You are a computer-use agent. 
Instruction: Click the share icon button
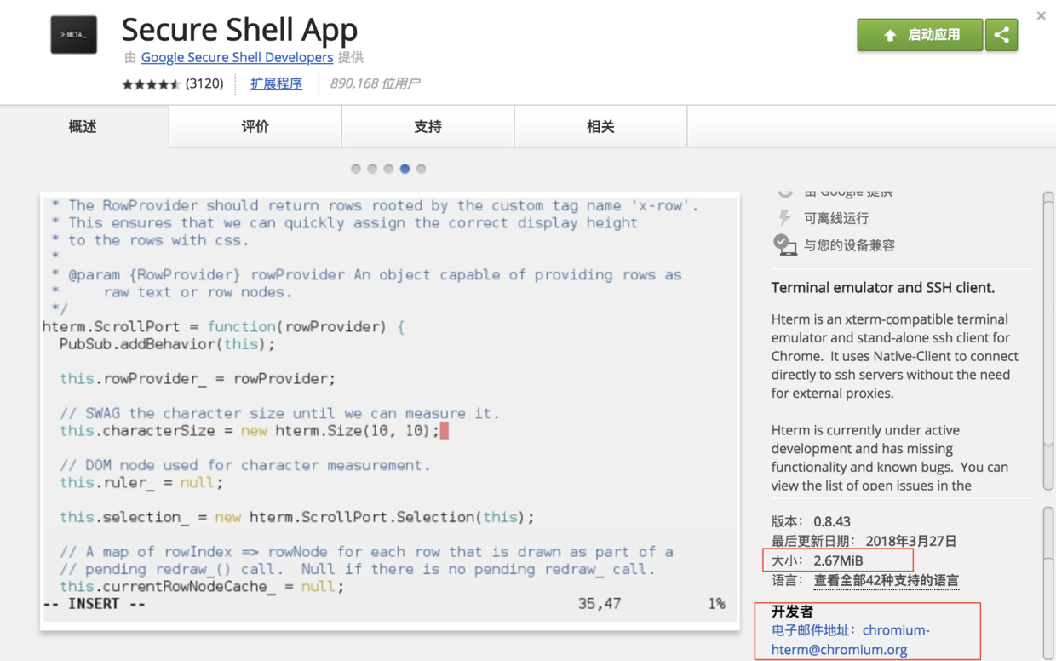tap(1001, 35)
